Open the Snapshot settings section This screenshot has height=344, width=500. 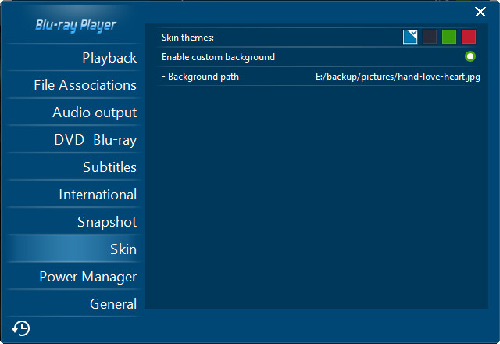(x=73, y=222)
